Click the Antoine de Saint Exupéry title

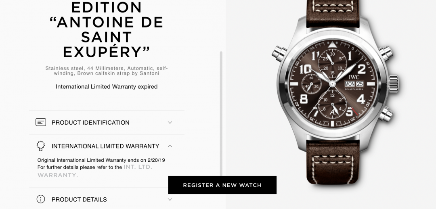[x=107, y=37]
